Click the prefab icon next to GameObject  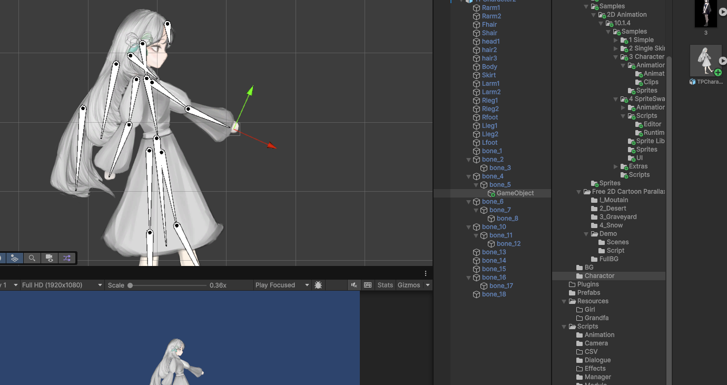pos(491,193)
